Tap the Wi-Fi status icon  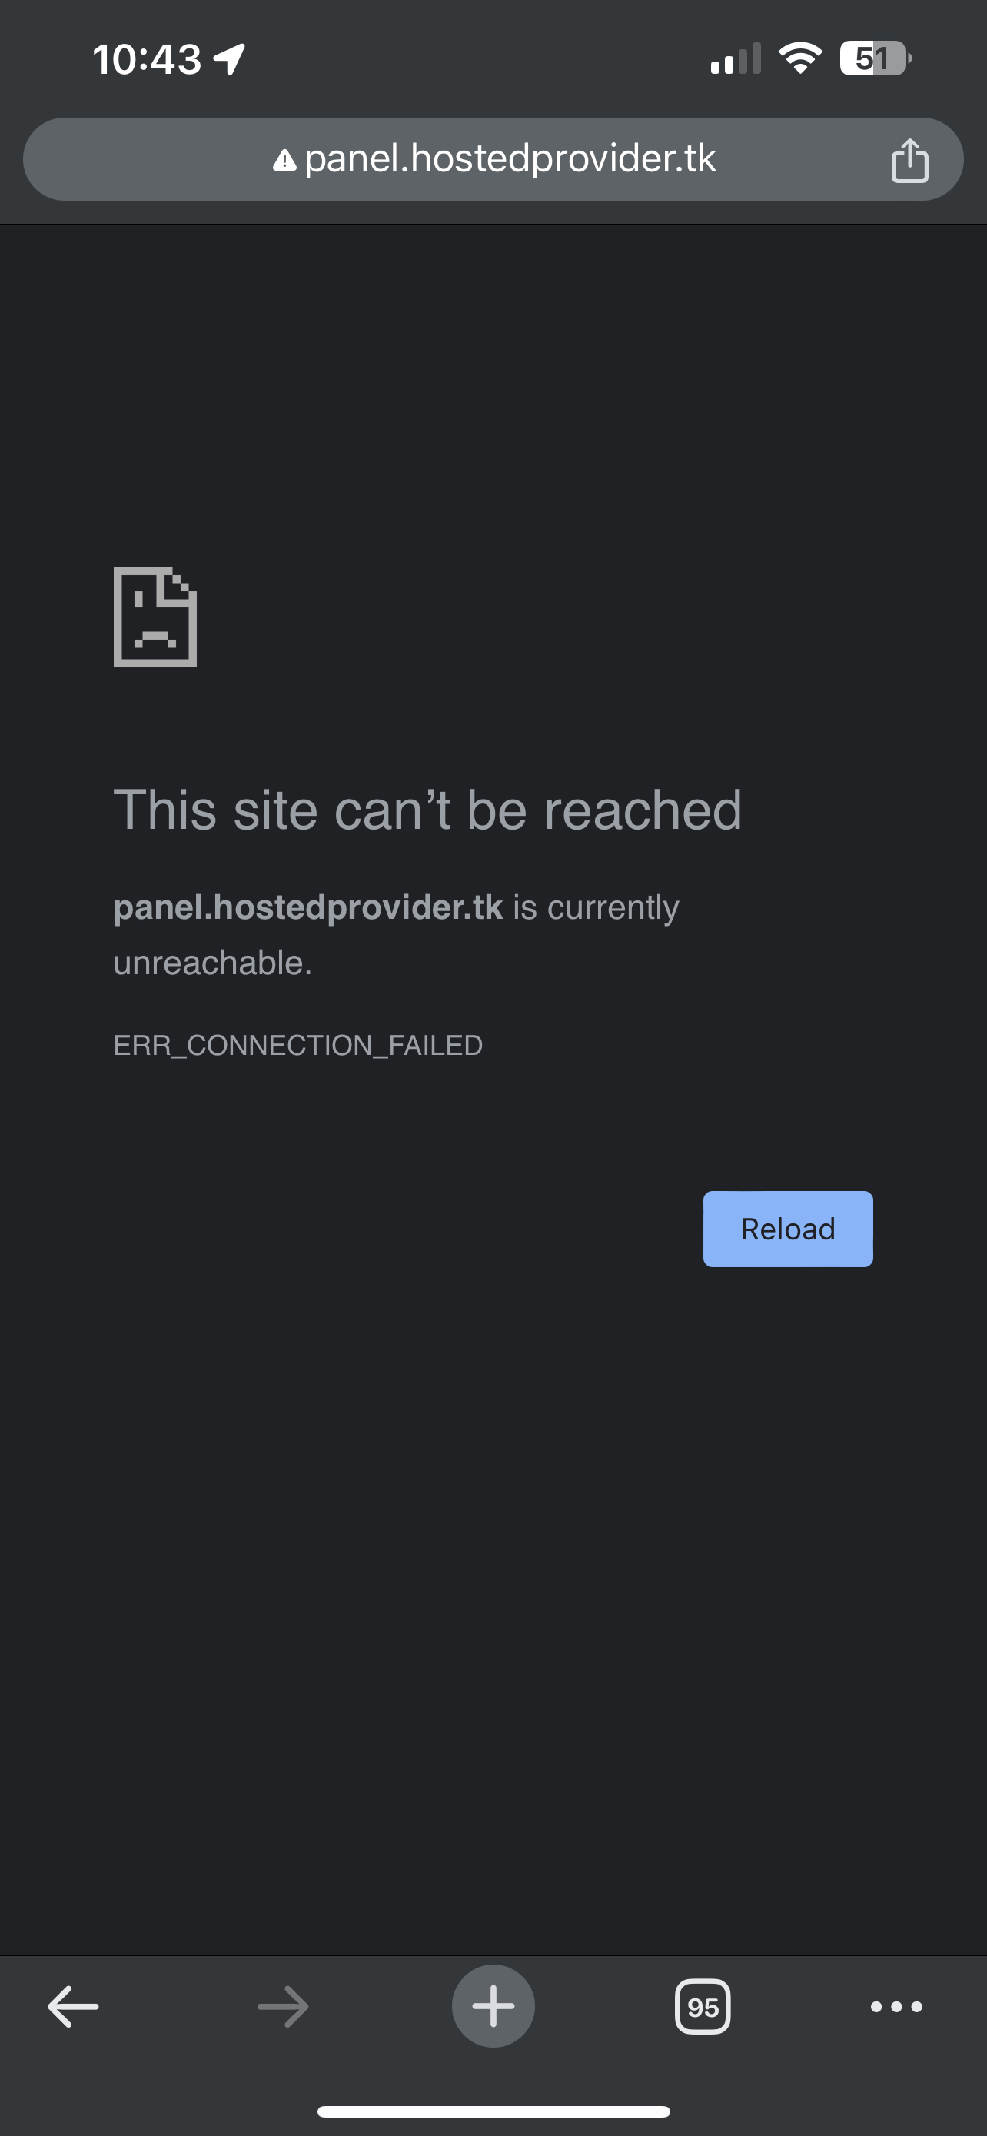click(x=799, y=58)
